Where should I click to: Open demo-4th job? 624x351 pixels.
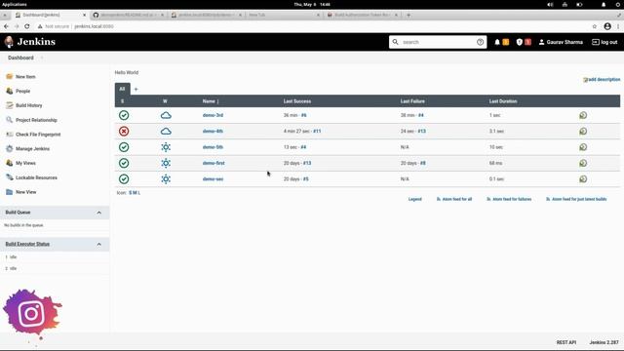213,131
